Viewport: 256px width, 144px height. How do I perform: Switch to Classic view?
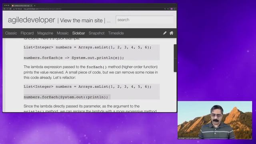click(x=11, y=33)
